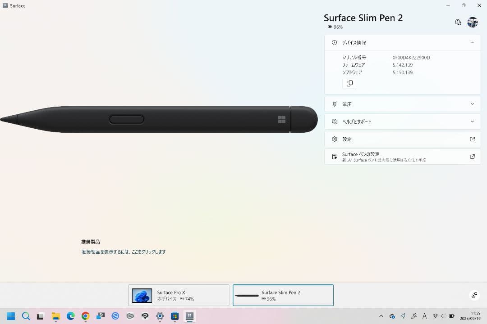Show hidden tray icons with the chevron
Image resolution: width=487 pixels, height=324 pixels.
tap(381, 316)
